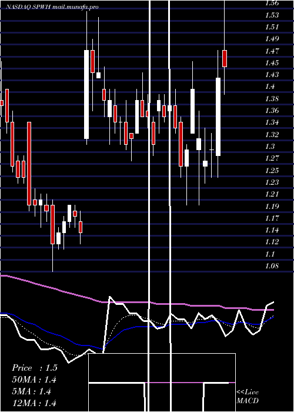
Task: Click the 1.3 price axis label
Action: click(270, 147)
